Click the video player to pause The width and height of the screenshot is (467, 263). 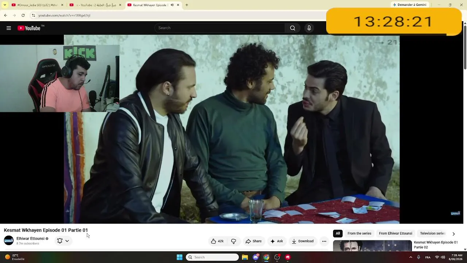pyautogui.click(x=232, y=129)
